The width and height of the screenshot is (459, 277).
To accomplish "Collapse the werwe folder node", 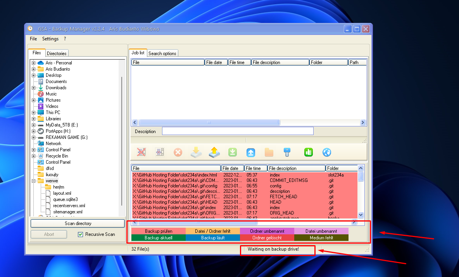I will [x=33, y=181].
